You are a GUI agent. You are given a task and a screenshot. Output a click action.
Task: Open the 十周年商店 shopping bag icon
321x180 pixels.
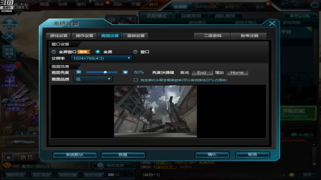[10, 81]
